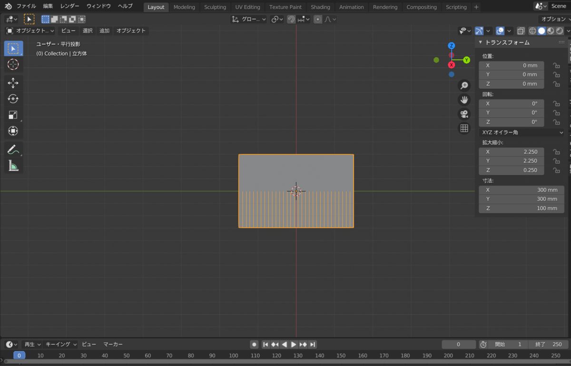Open the gizmo settings dropdown arrow

click(488, 31)
